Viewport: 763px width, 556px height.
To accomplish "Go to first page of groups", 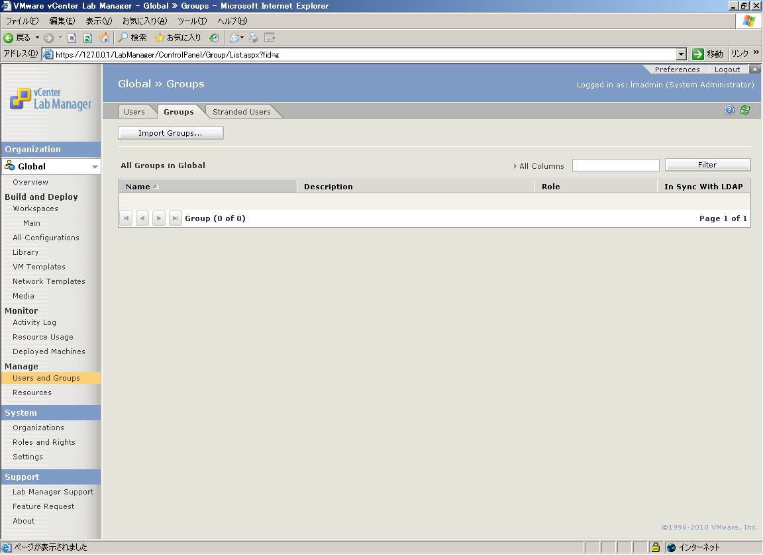I will pyautogui.click(x=126, y=218).
